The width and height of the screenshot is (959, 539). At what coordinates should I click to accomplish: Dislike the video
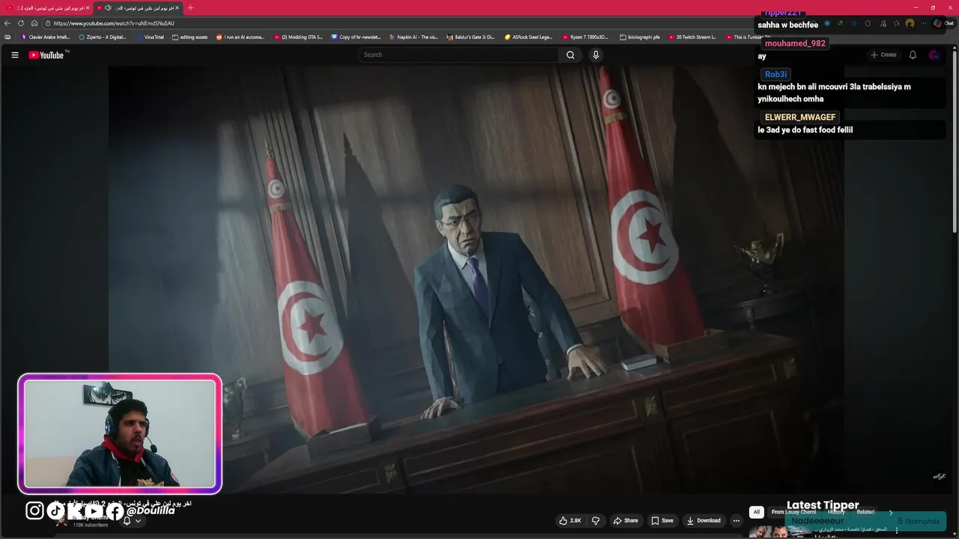(x=596, y=520)
